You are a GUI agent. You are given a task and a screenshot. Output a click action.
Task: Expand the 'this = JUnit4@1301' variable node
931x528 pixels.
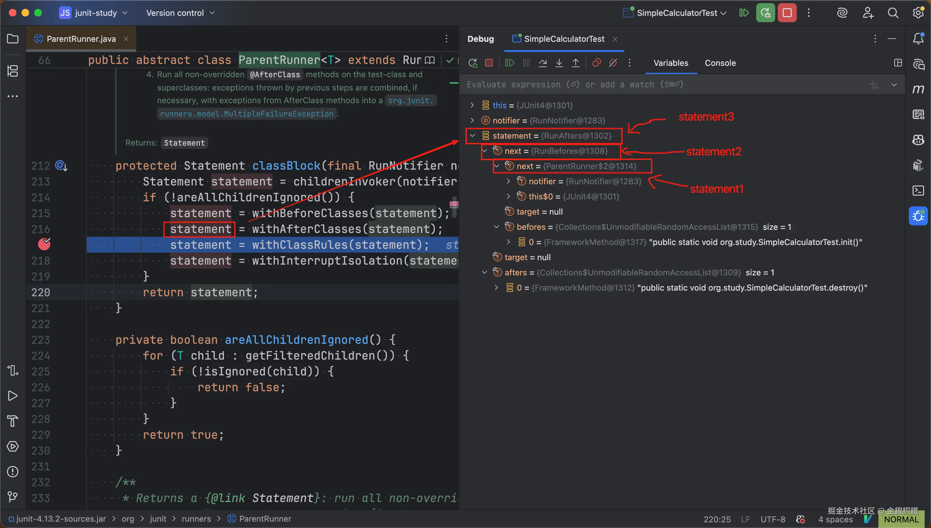tap(472, 105)
